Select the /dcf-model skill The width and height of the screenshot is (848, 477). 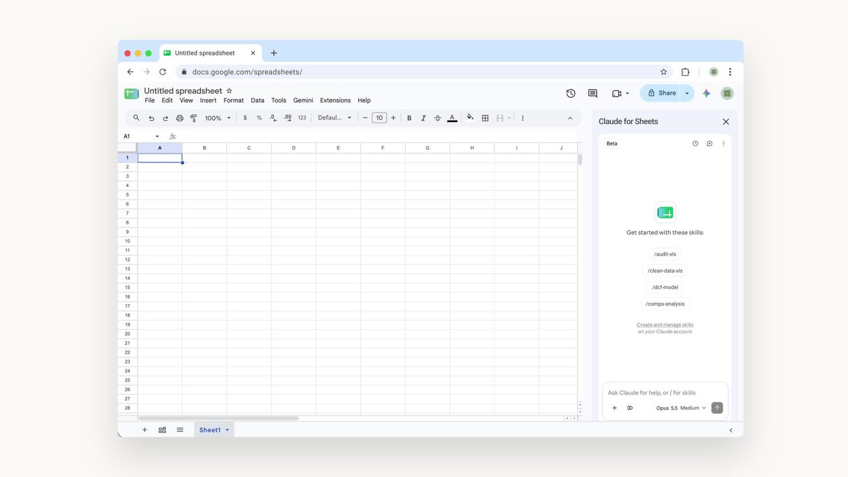pyautogui.click(x=665, y=287)
